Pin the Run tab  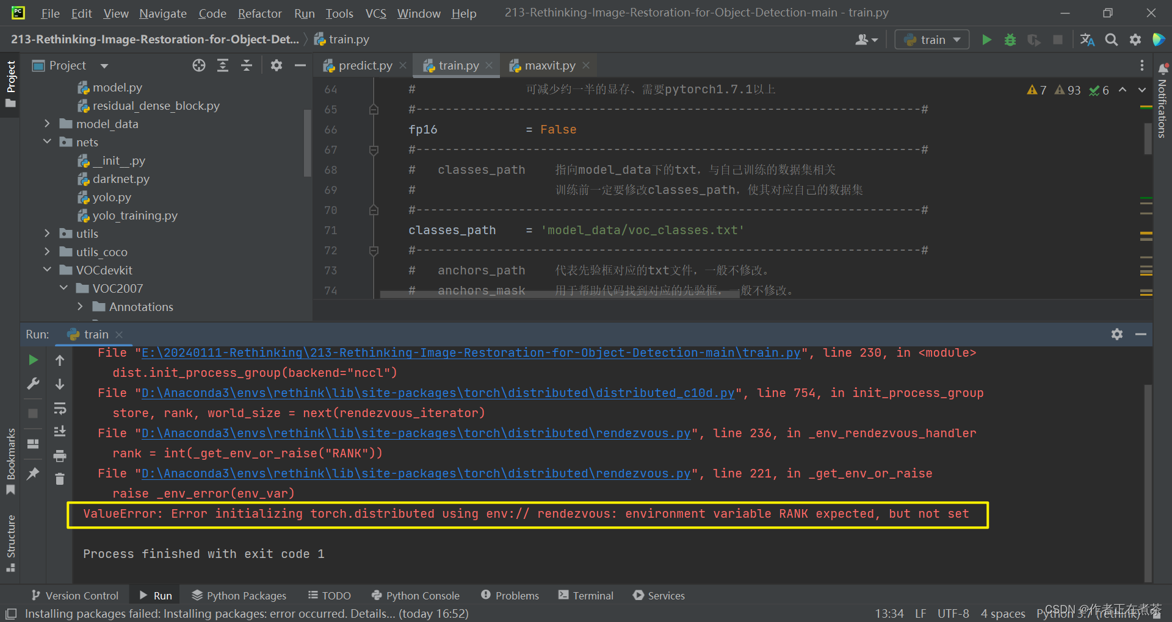[x=33, y=473]
